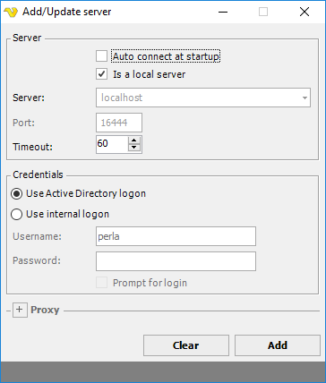Click the Timeout: label

(32, 147)
